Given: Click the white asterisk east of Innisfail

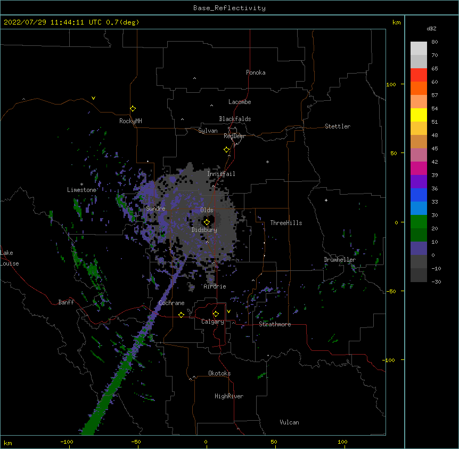Looking at the screenshot, I should (x=267, y=162).
